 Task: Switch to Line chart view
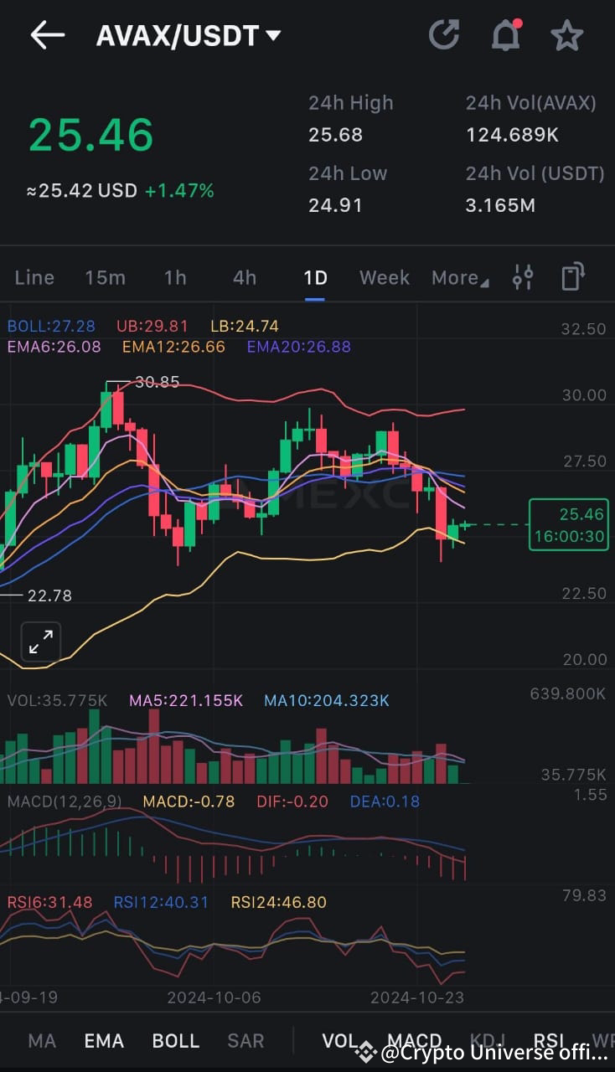[x=34, y=276]
